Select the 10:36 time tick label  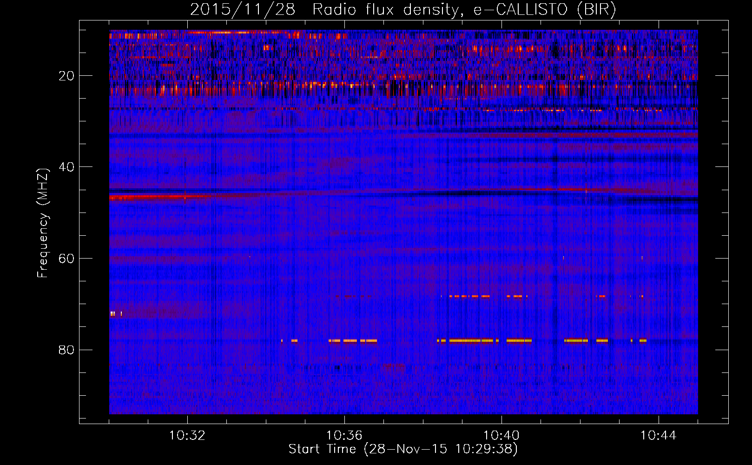click(344, 435)
